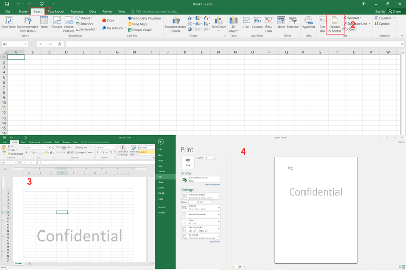
Task: Open the Formulas tab in top ribbon
Action: coord(77,11)
